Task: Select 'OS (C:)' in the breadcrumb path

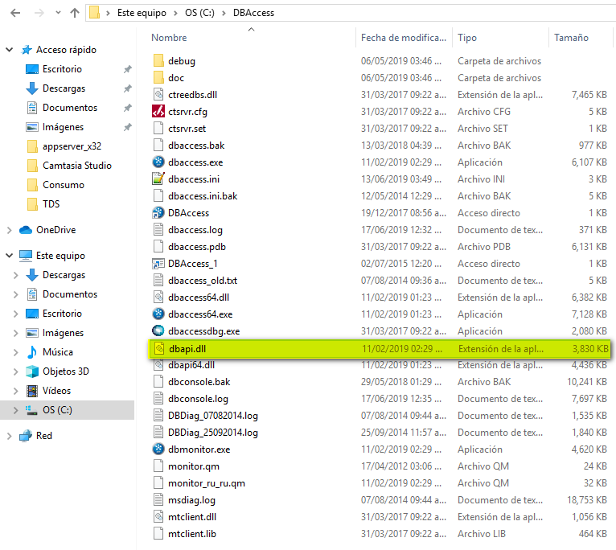Action: (x=199, y=13)
